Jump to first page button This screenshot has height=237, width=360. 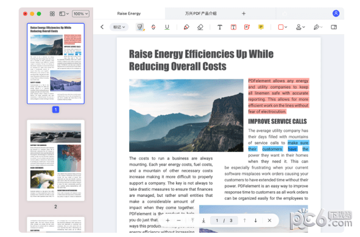192,220
